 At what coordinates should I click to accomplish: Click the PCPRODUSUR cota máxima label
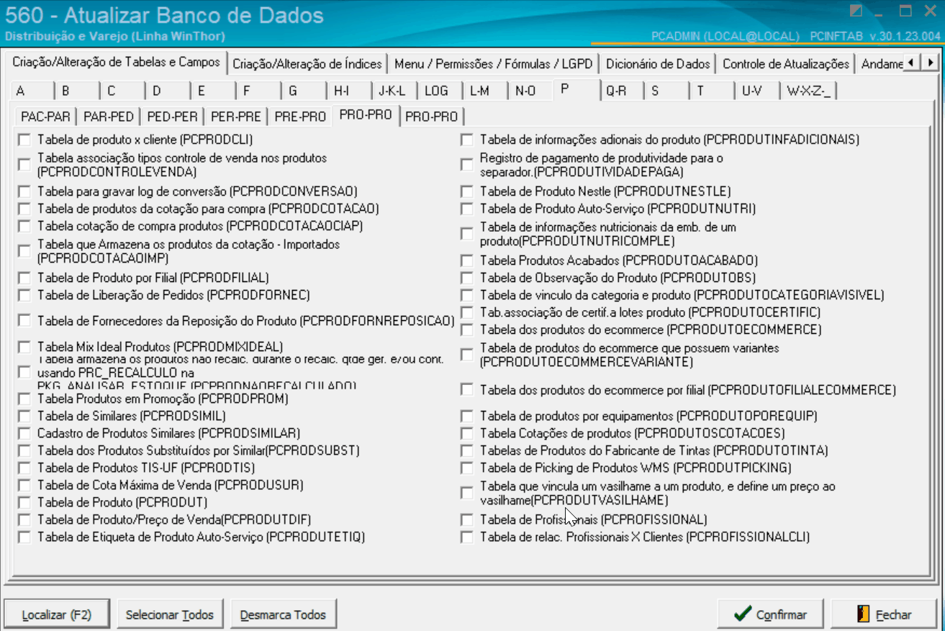click(171, 485)
